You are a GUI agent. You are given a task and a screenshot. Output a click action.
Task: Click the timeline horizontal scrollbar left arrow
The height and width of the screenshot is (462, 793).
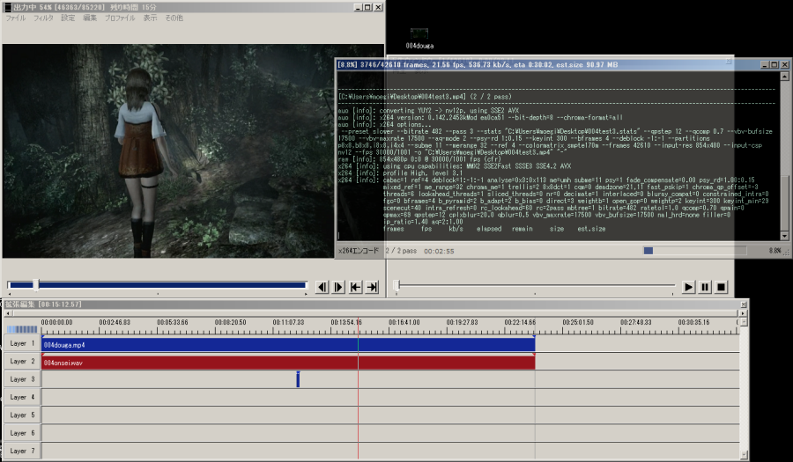click(8, 313)
